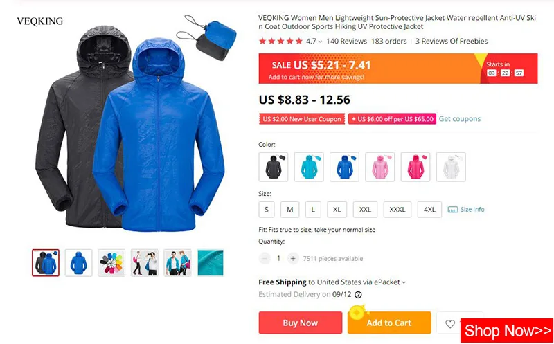This screenshot has width=554, height=344.
Task: Click the heart wishlist icon
Action: tap(449, 323)
